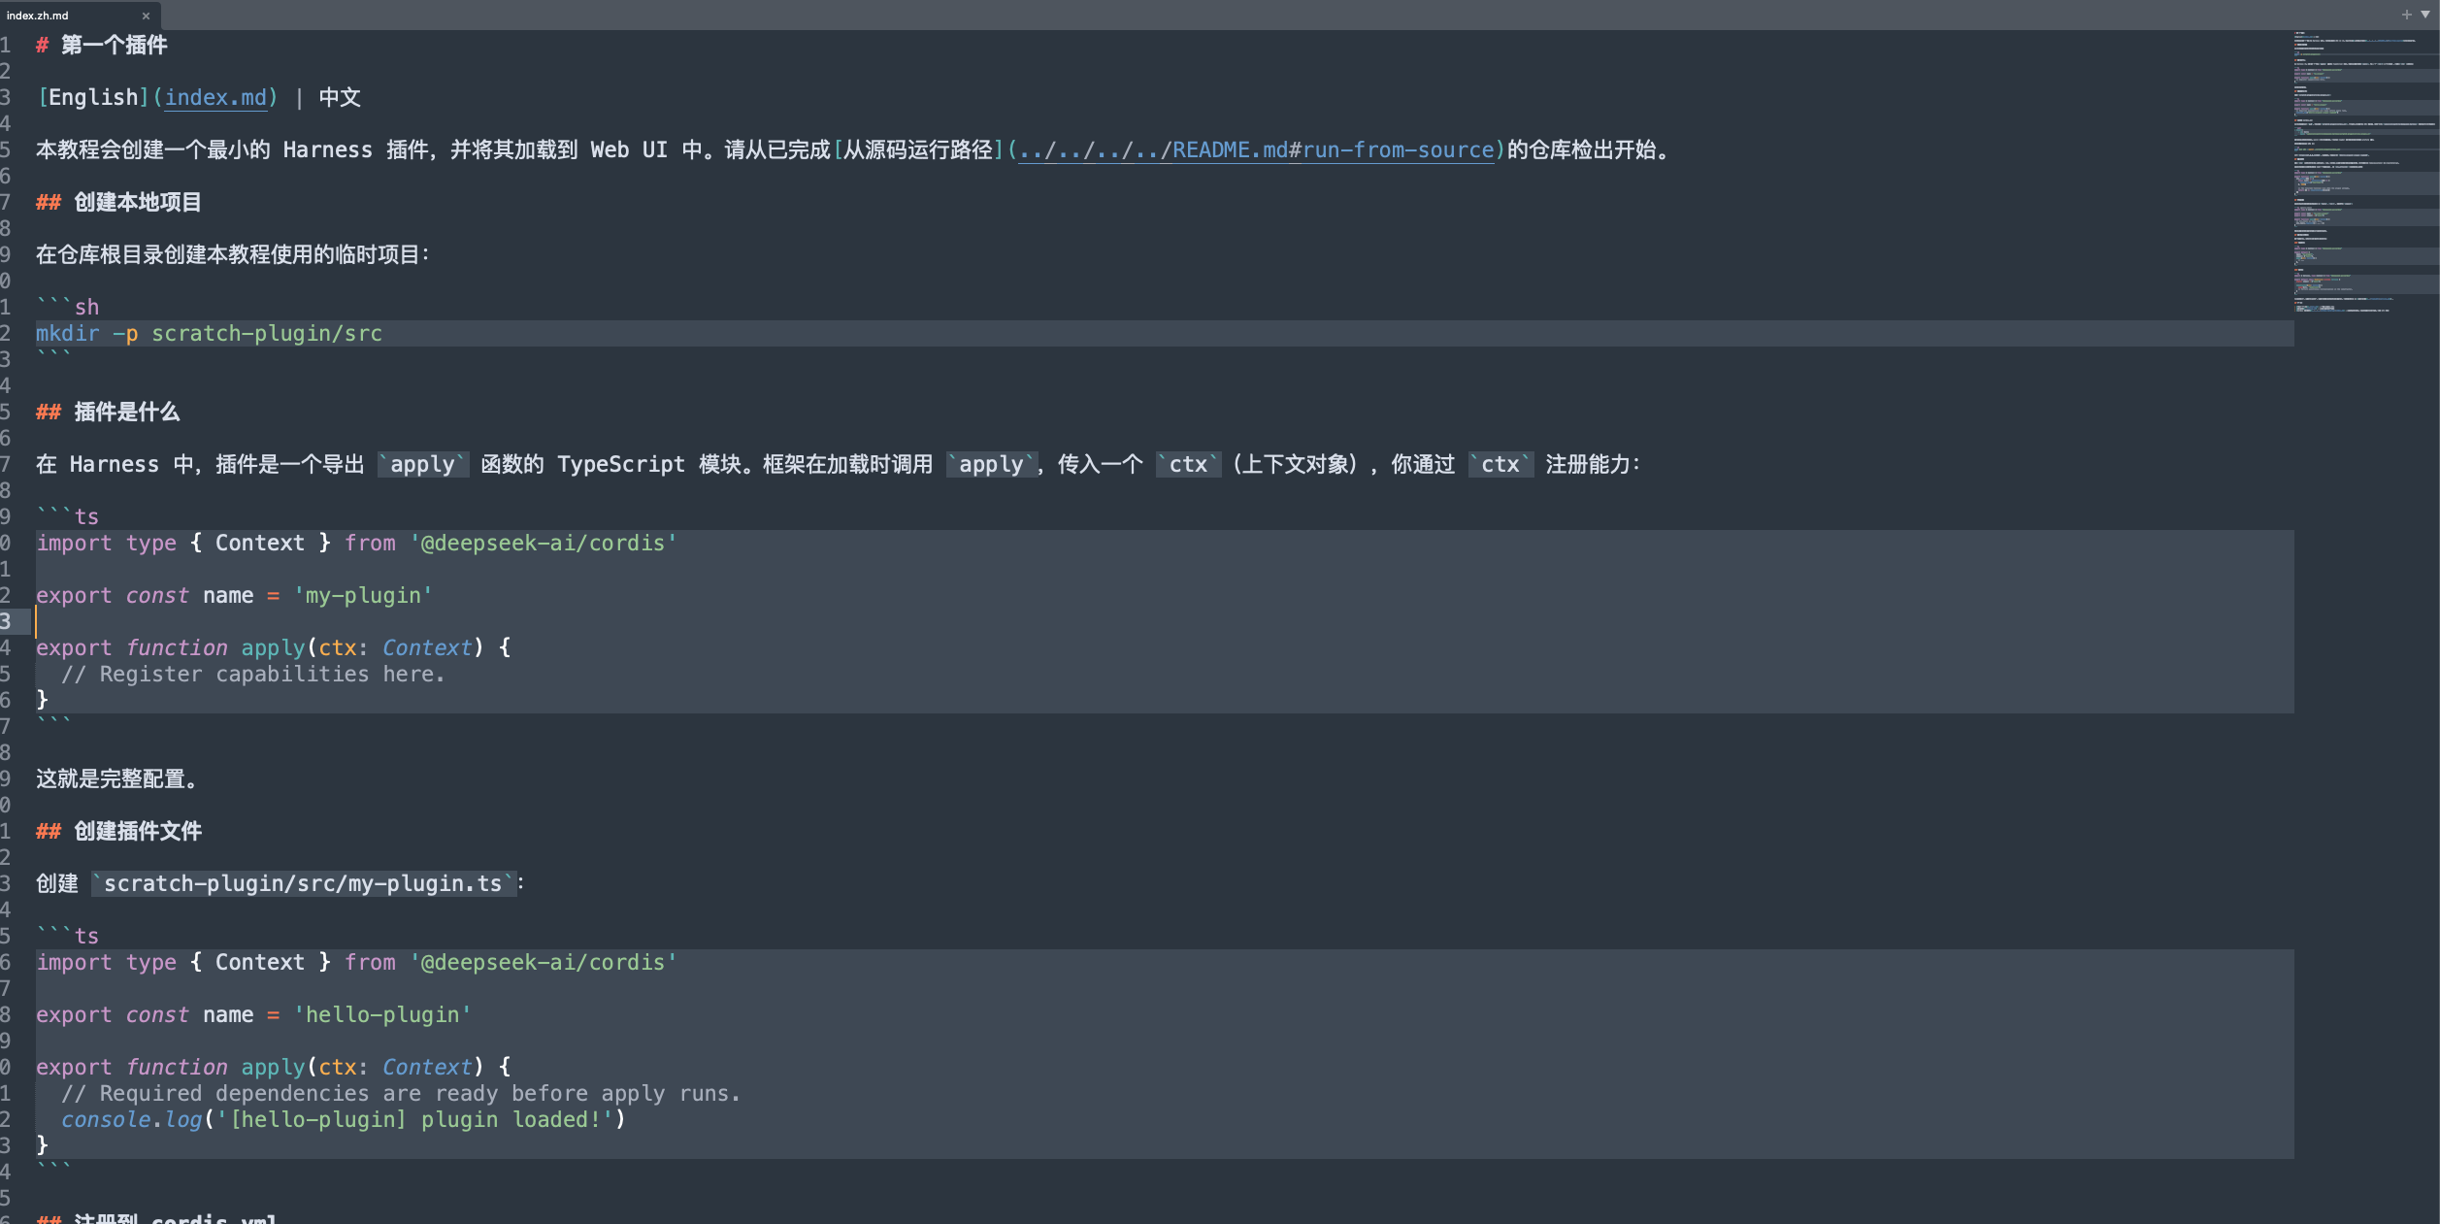Click "export const name = 'my-plugin'" line

click(x=234, y=595)
